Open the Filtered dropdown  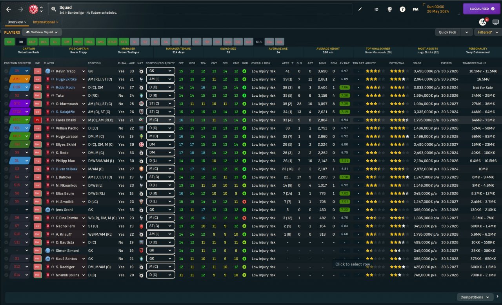tap(487, 32)
